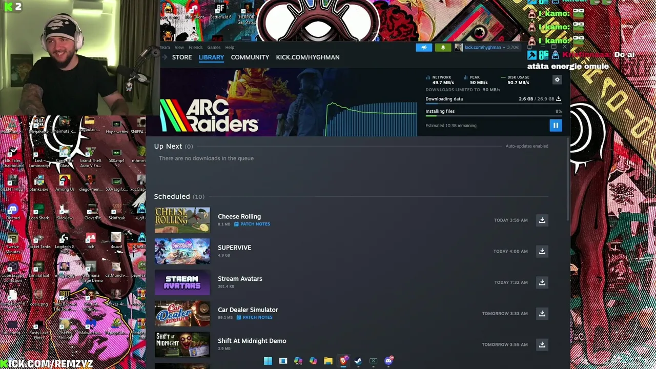656x369 pixels.
Task: Click the download throughput graph
Action: tap(371, 119)
